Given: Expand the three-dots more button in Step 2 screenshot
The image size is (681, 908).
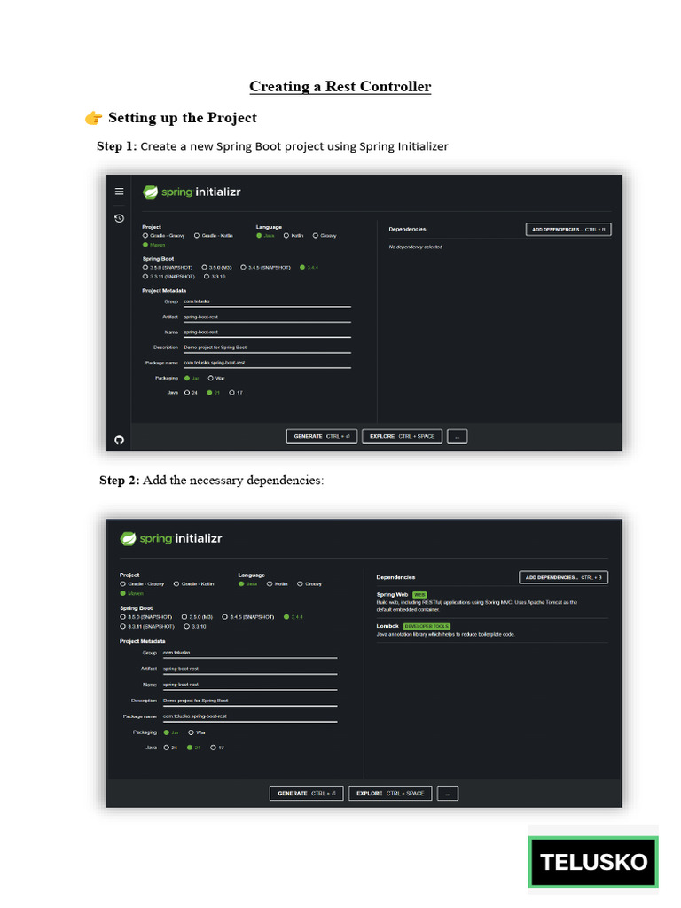Looking at the screenshot, I should 448,794.
